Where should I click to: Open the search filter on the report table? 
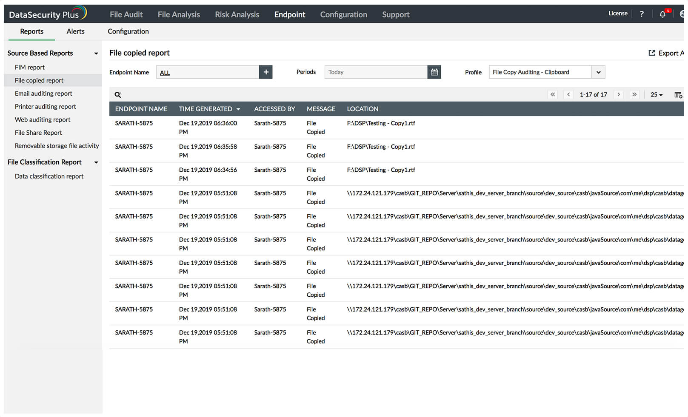pos(118,94)
